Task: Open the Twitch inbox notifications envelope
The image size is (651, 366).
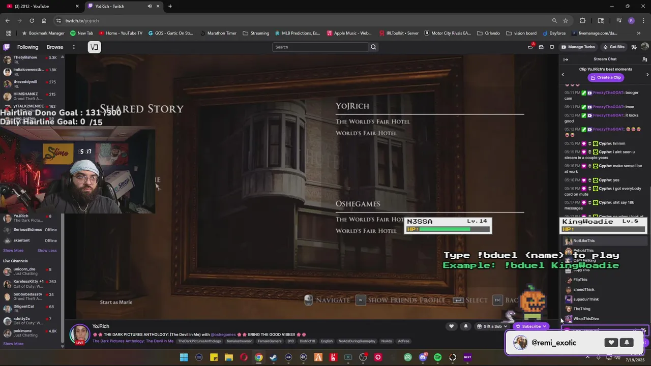Action: pyautogui.click(x=541, y=47)
